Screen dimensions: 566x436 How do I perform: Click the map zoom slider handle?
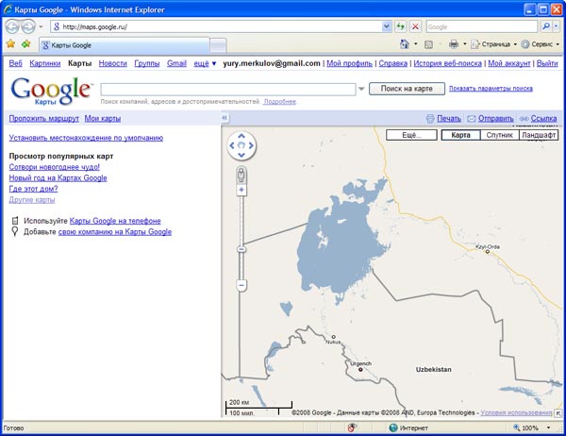point(241,249)
